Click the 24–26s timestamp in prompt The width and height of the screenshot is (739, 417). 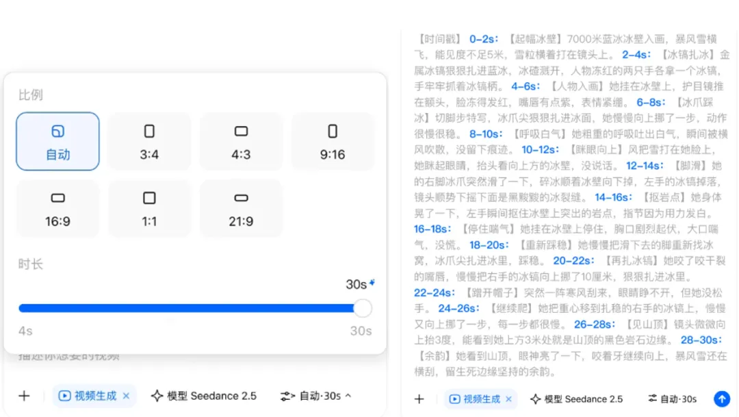click(458, 309)
